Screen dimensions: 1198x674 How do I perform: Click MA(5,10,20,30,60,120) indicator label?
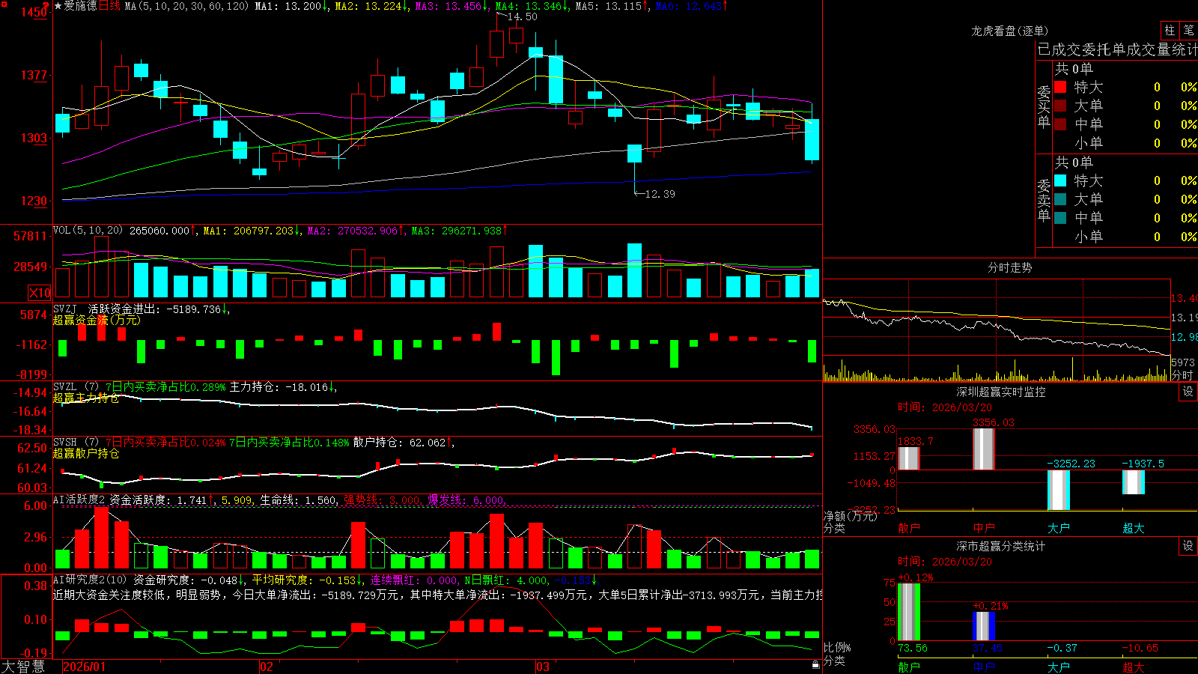coord(186,6)
